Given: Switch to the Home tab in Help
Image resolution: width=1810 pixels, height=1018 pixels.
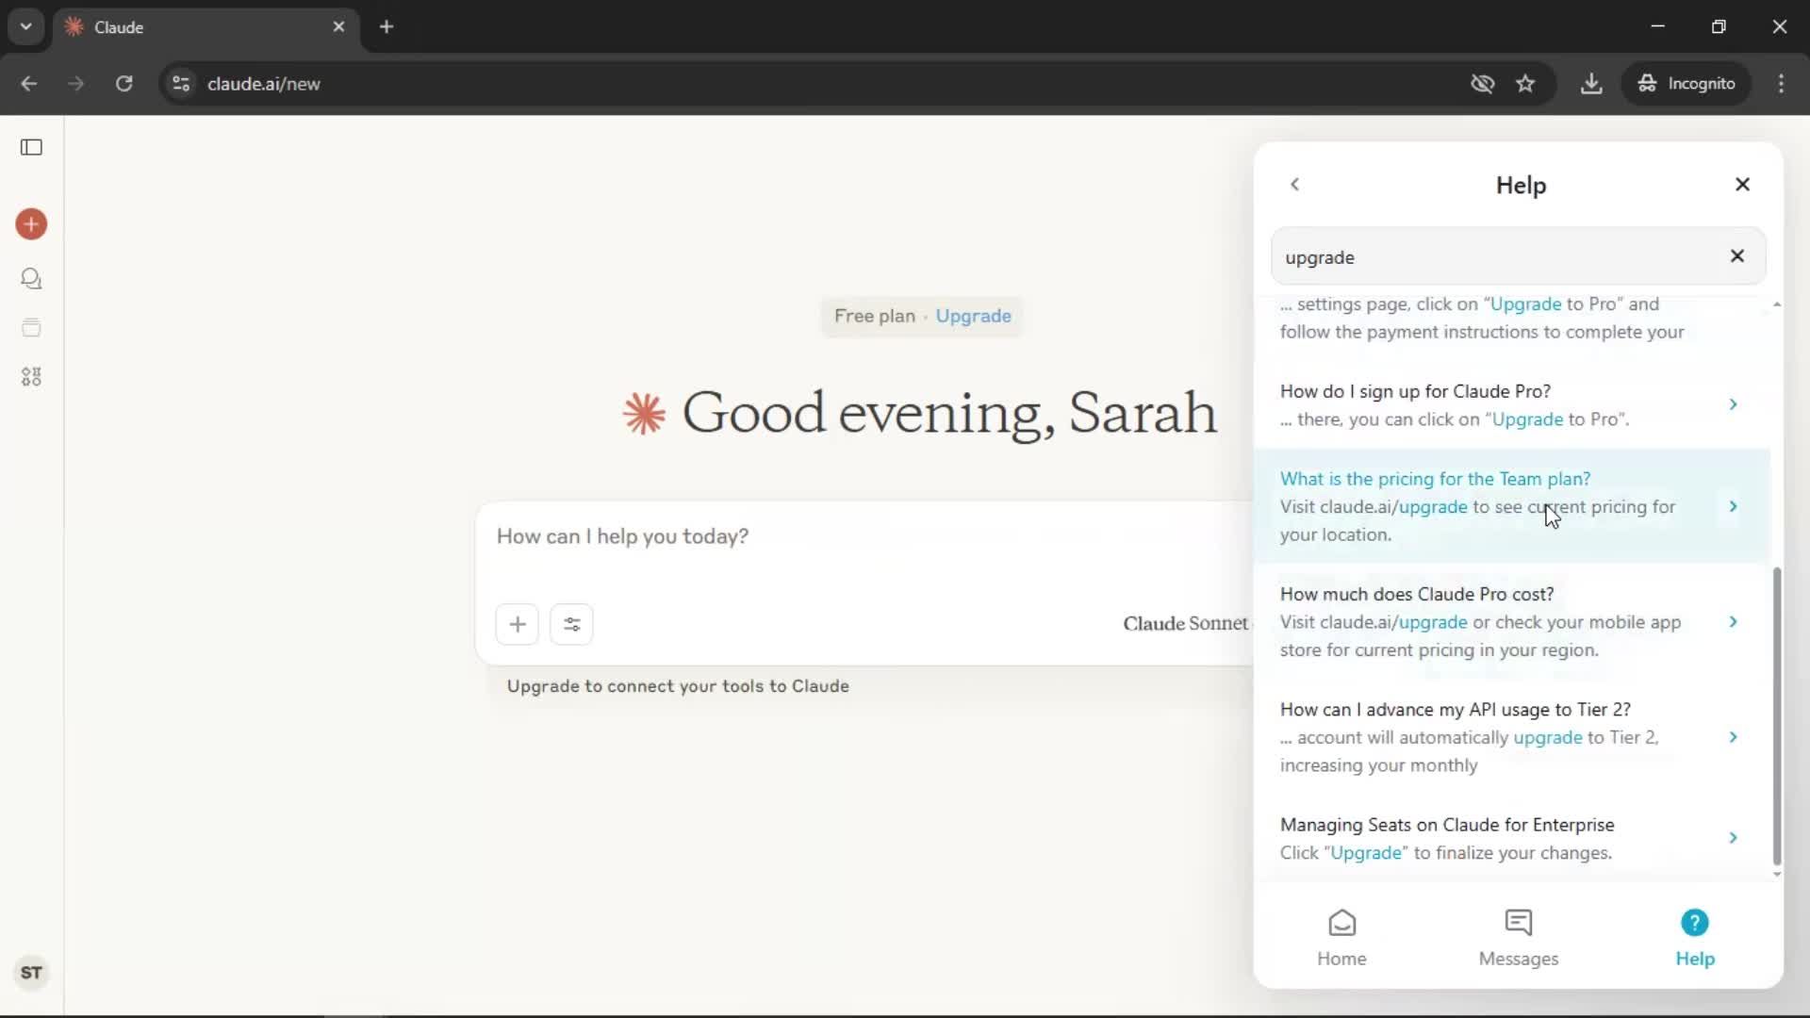Looking at the screenshot, I should 1341,938.
